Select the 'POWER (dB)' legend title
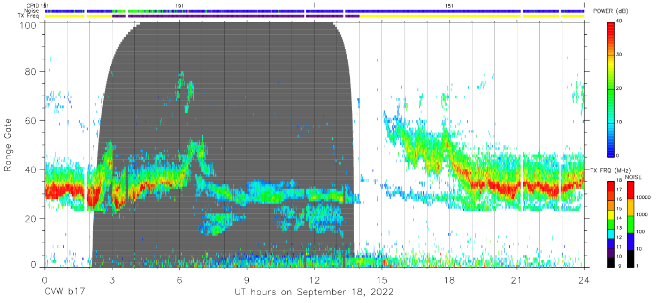 point(610,11)
